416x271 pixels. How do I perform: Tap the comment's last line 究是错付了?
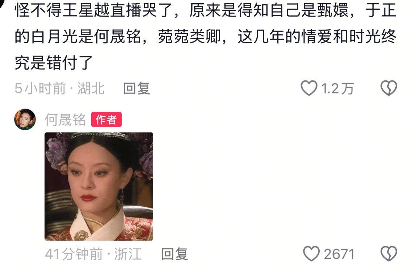[54, 63]
